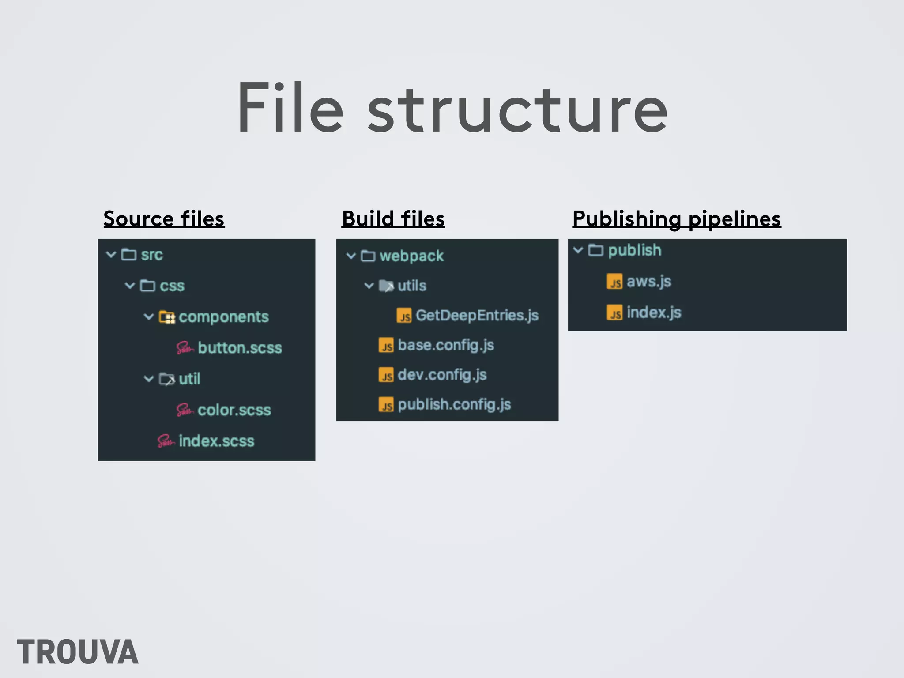Click the Sass icon beside button.scss
The height and width of the screenshot is (678, 904).
[185, 348]
